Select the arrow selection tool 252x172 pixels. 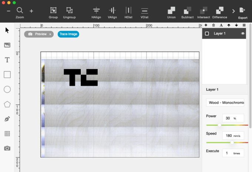click(7, 30)
